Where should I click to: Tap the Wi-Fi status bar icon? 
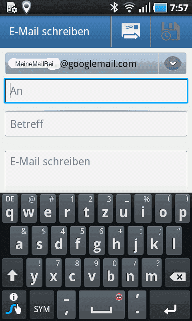point(129,8)
